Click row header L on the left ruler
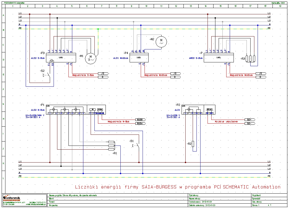 pos(3,178)
